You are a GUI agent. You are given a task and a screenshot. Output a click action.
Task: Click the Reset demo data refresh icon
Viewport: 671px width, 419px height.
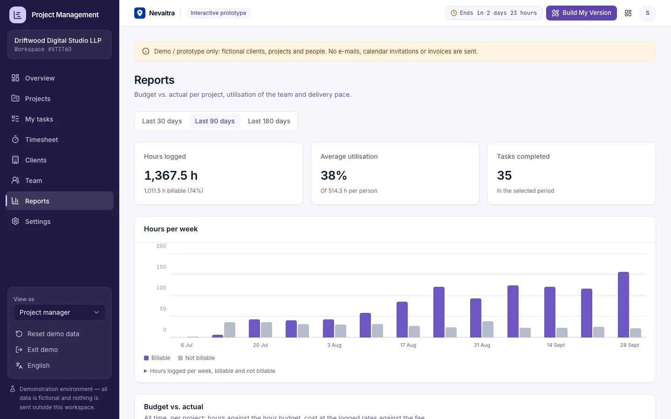(x=19, y=334)
